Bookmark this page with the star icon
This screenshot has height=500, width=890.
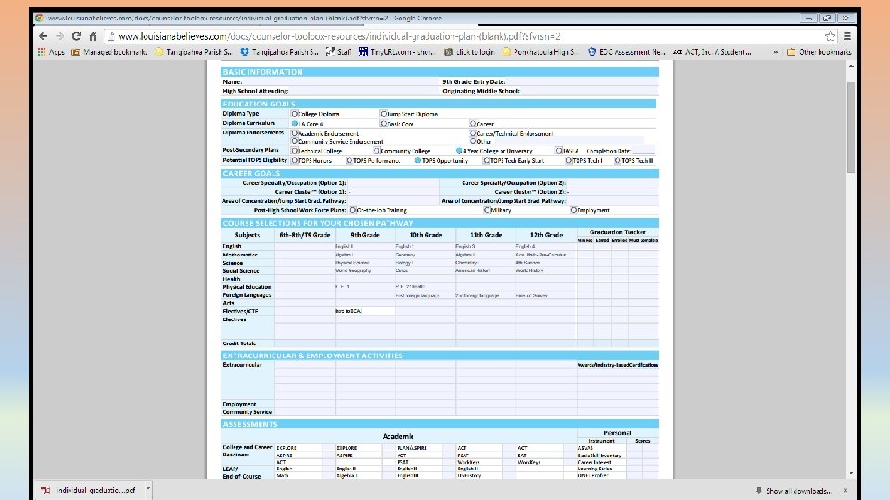click(x=831, y=36)
